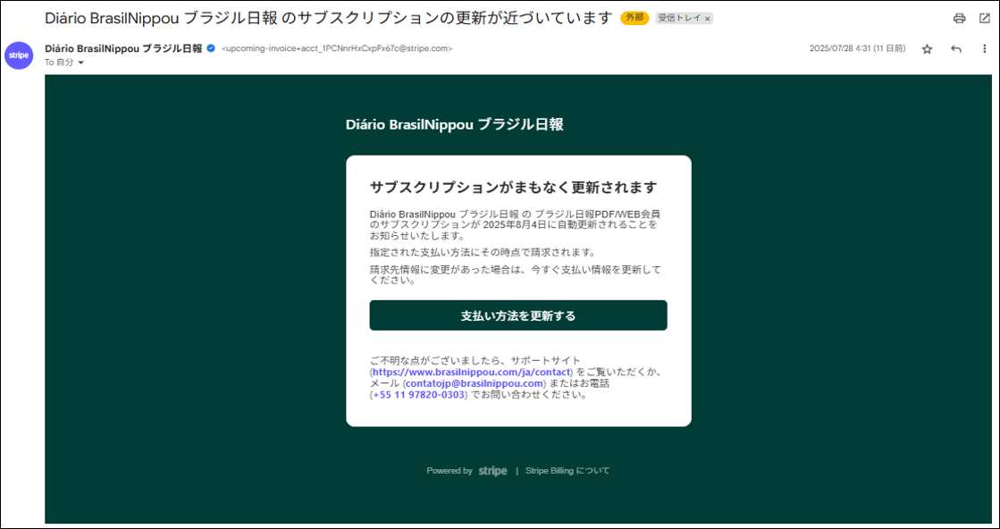Click the 2025/07/28 4:31 timestamp
This screenshot has height=529, width=1000.
click(x=857, y=48)
